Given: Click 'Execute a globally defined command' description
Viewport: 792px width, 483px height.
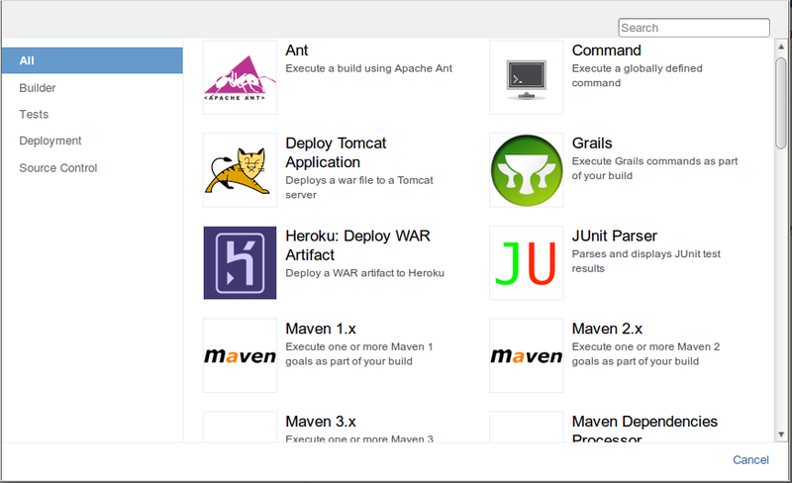Looking at the screenshot, I should pyautogui.click(x=637, y=76).
